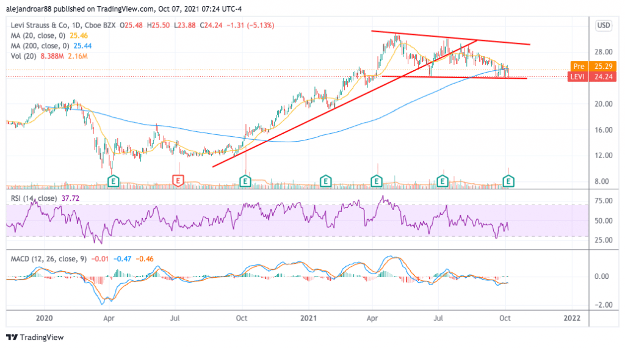Click the RSI 75.00 scale label
This screenshot has width=625, height=348.
(604, 200)
